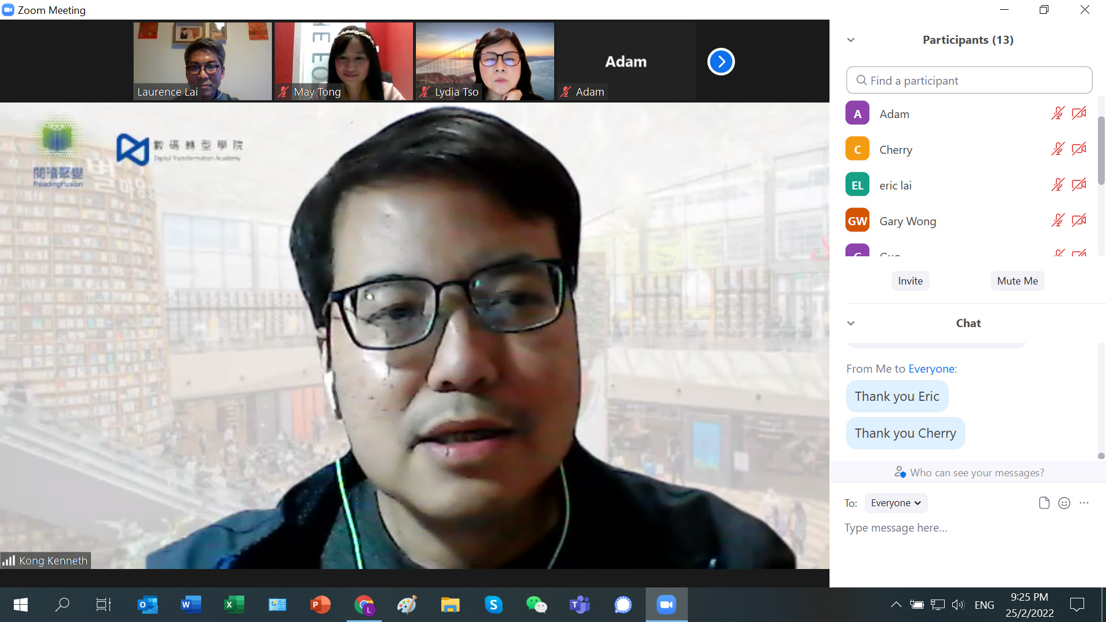The height and width of the screenshot is (622, 1106).
Task: Click Cherry's camera-off icon
Action: pos(1079,149)
